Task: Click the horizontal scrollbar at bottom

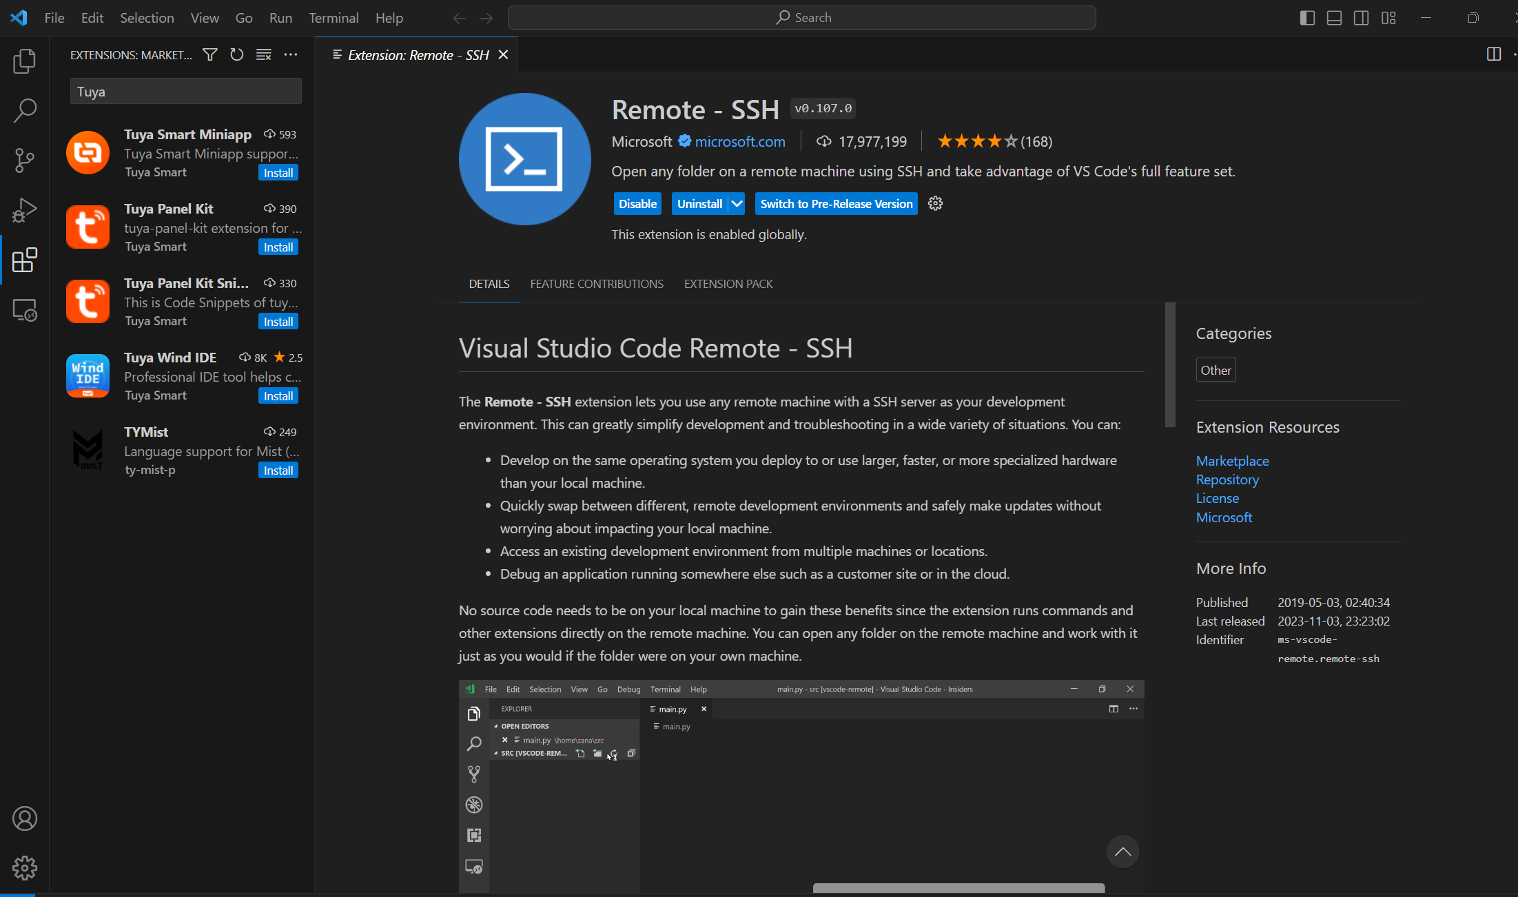Action: (x=958, y=888)
